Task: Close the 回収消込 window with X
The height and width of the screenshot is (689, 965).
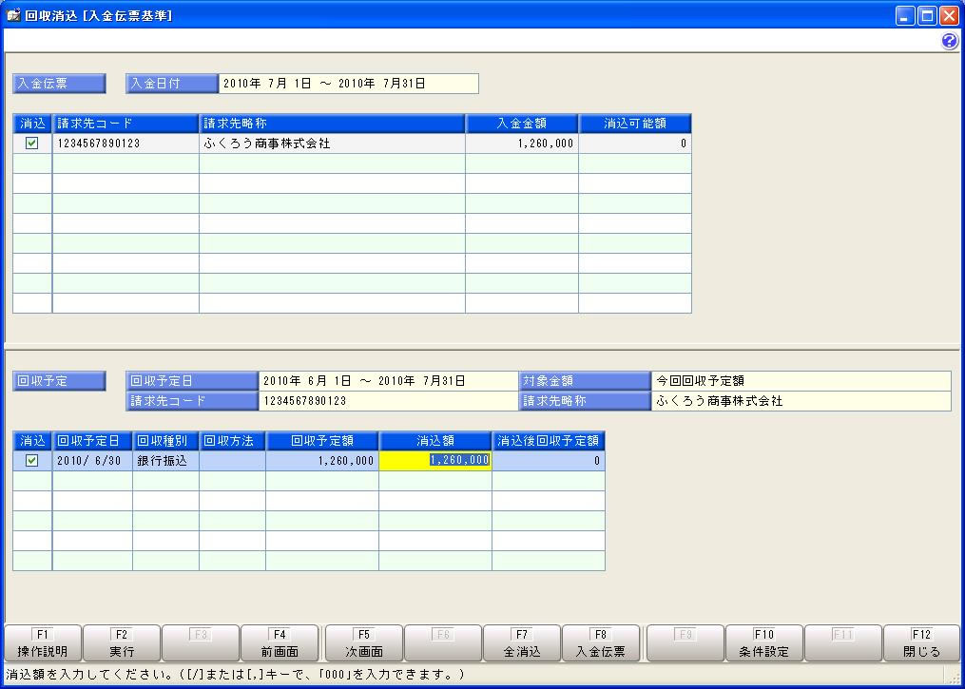Action: coord(949,16)
